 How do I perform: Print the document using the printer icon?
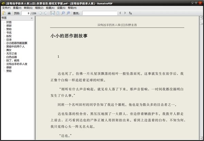9,13
